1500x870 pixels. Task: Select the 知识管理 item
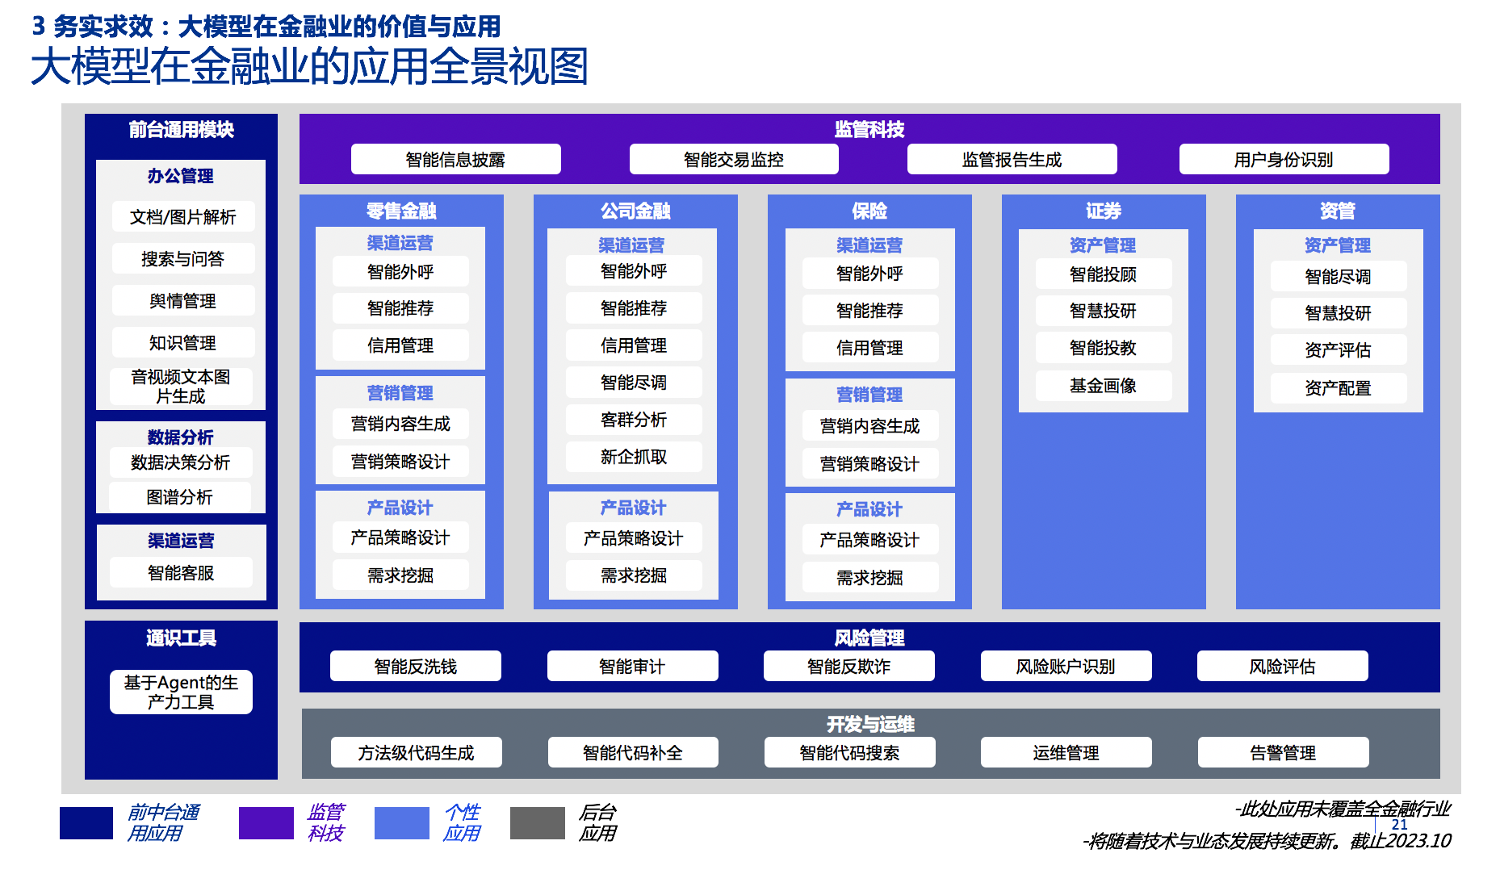[x=183, y=342]
